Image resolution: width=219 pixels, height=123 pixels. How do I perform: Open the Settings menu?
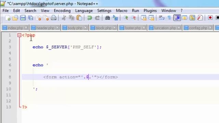click(104, 11)
